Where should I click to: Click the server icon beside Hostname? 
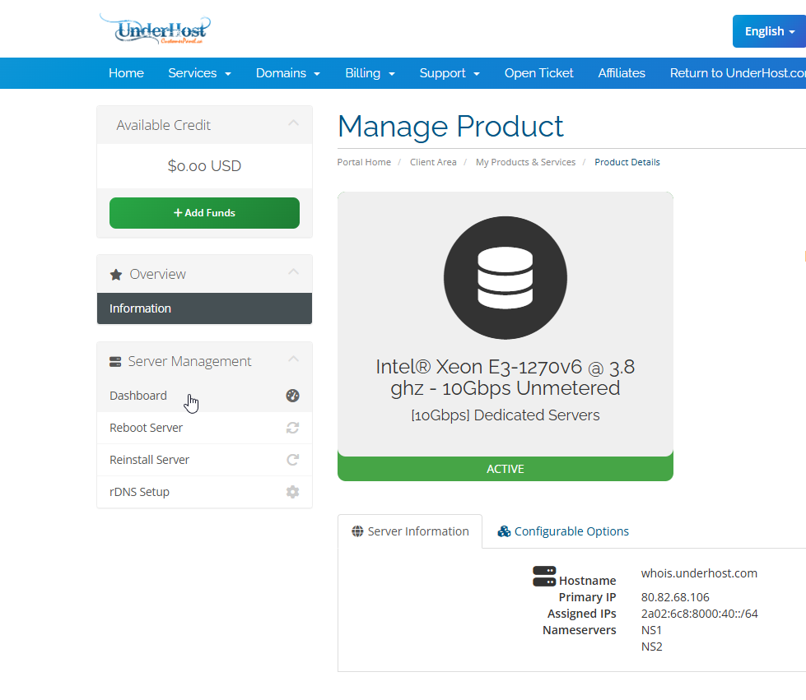(x=544, y=577)
